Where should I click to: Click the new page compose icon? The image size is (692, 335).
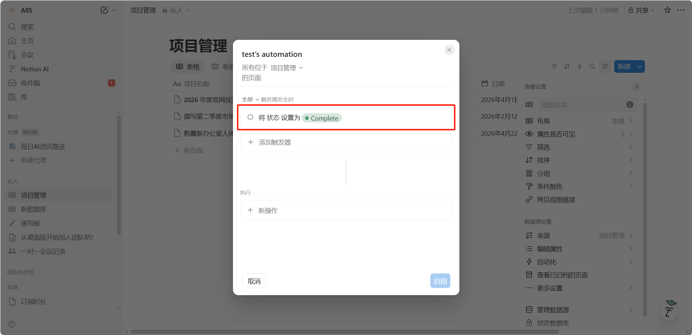[x=104, y=10]
